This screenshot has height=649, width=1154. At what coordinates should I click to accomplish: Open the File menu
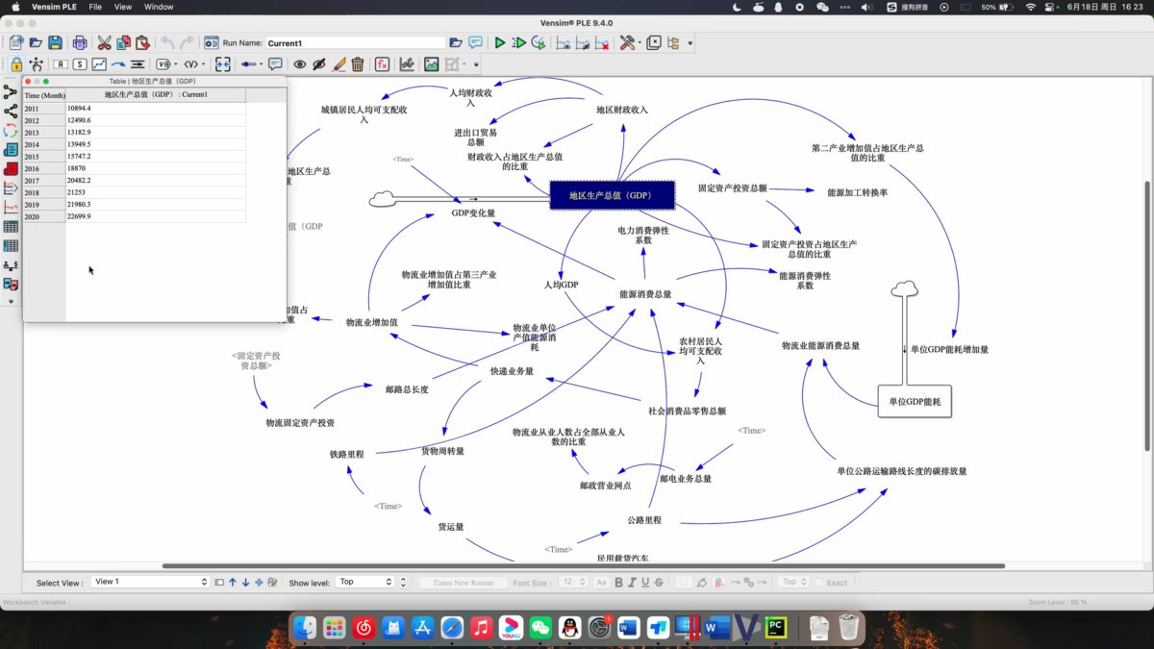[95, 7]
